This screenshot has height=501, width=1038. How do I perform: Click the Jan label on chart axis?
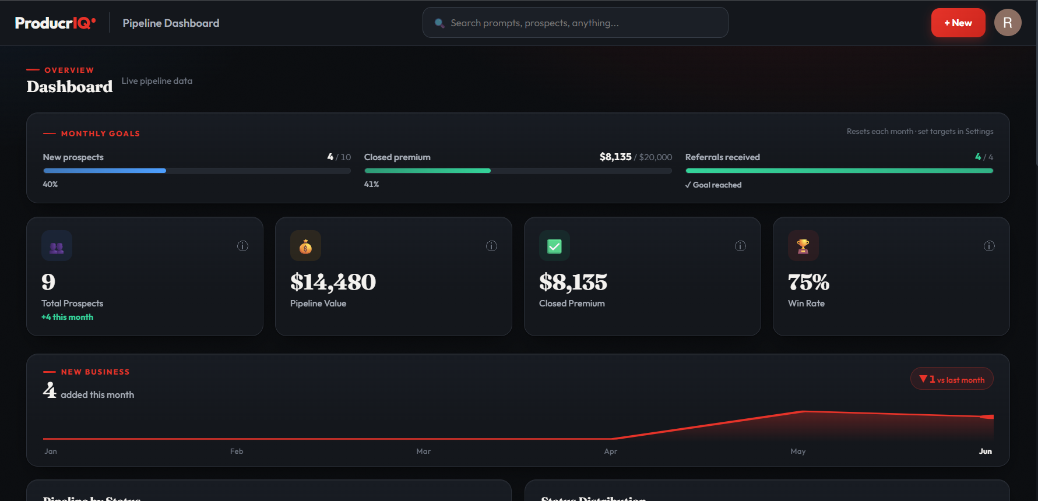(51, 451)
